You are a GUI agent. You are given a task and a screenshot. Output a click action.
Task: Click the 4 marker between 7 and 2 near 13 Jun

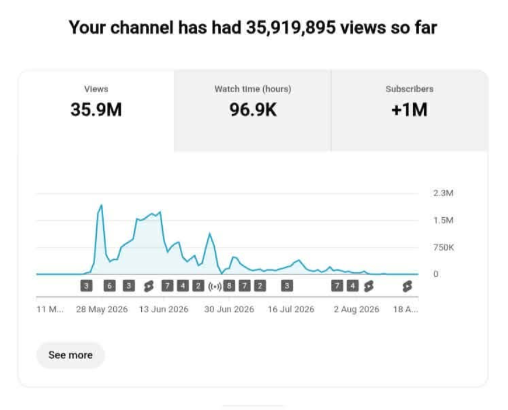pyautogui.click(x=183, y=285)
